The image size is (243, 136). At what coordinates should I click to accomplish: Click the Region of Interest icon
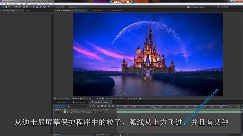point(100,99)
